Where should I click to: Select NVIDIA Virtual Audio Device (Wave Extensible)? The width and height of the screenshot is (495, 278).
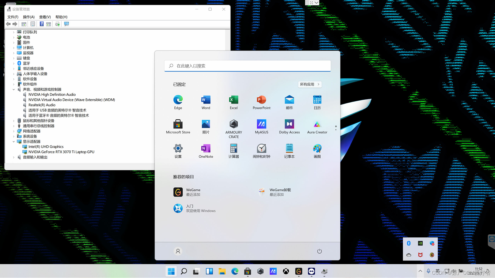pos(71,100)
